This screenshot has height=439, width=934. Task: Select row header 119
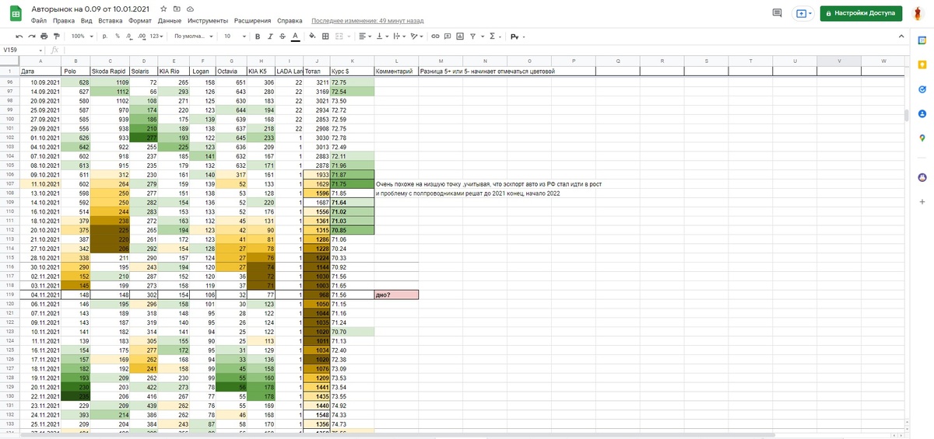[x=9, y=294]
